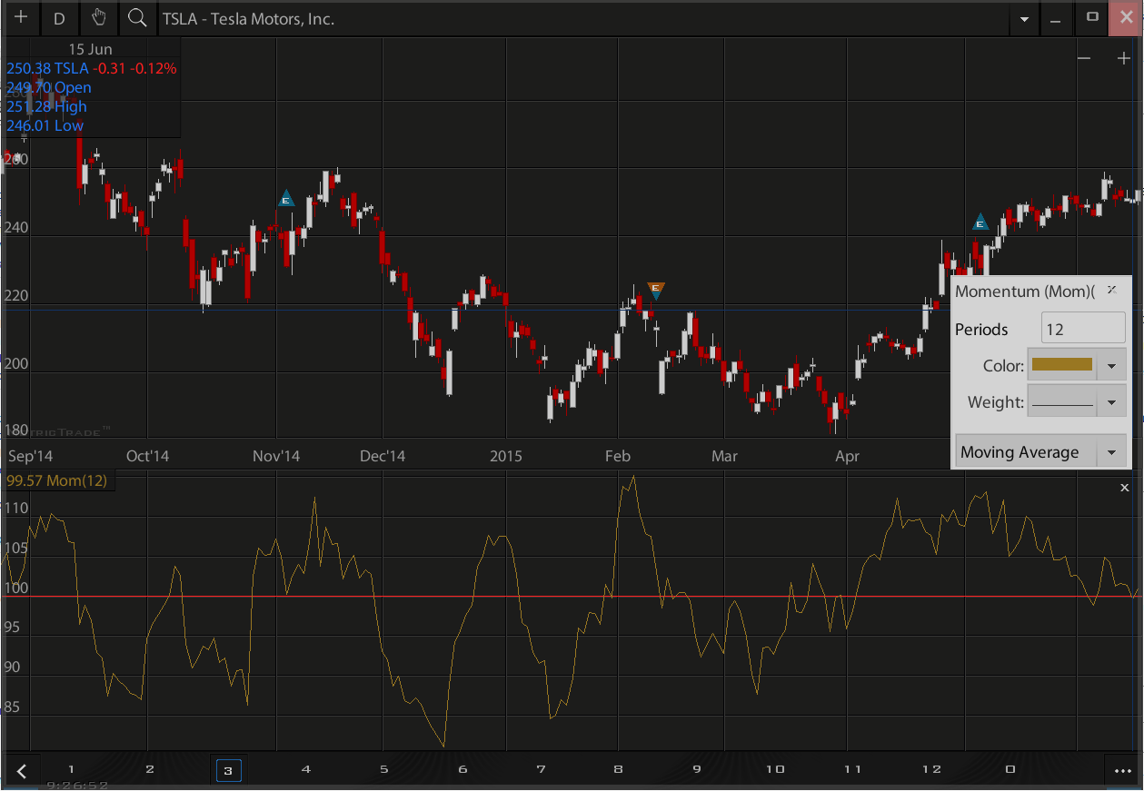The image size is (1144, 791).
Task: Click the earnings E marker above Momentum panel
Action: 980,222
